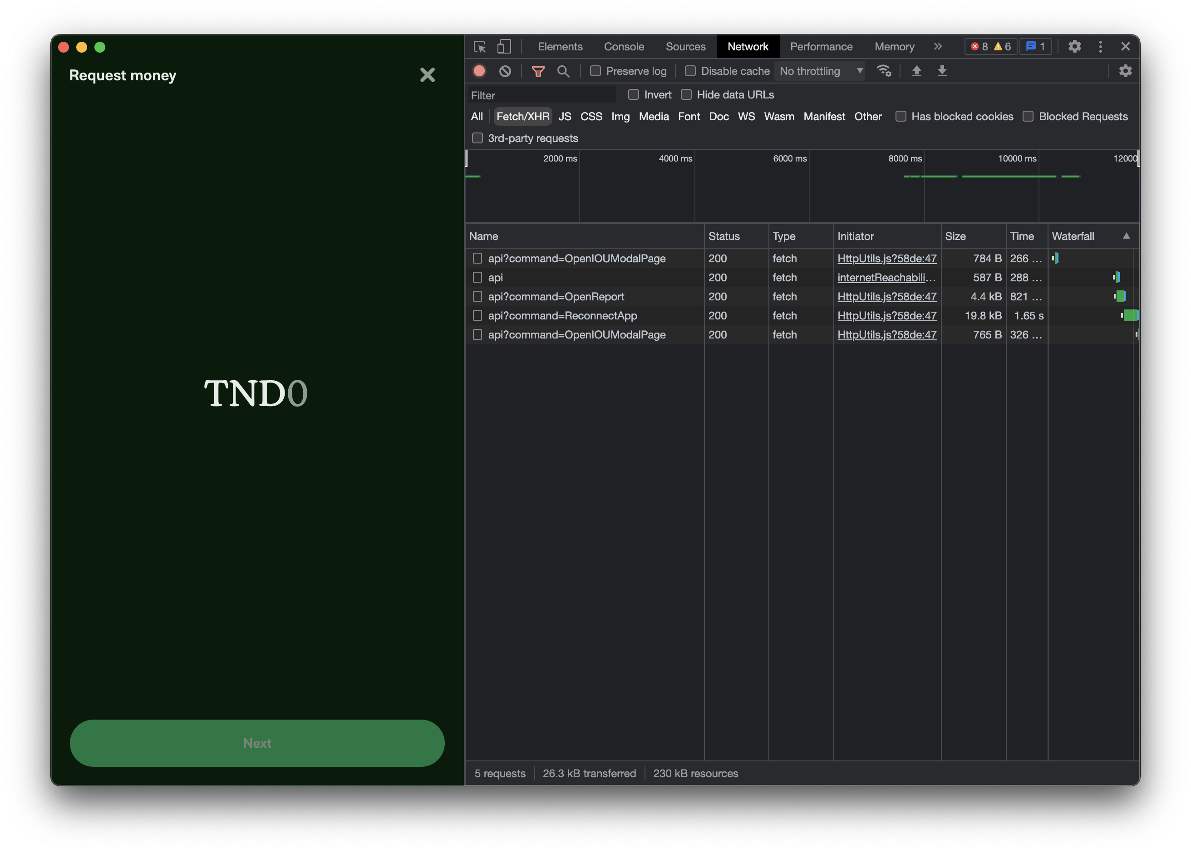
Task: Close the DevTools panel
Action: click(1125, 47)
